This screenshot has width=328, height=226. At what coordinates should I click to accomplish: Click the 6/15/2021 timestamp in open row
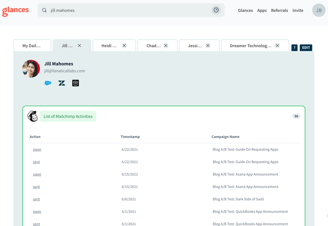coord(130,174)
